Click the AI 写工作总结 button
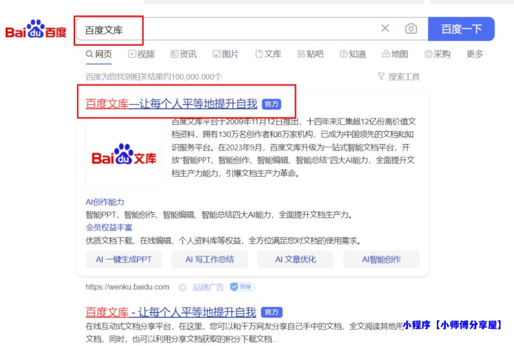This screenshot has width=514, height=346. (x=209, y=259)
